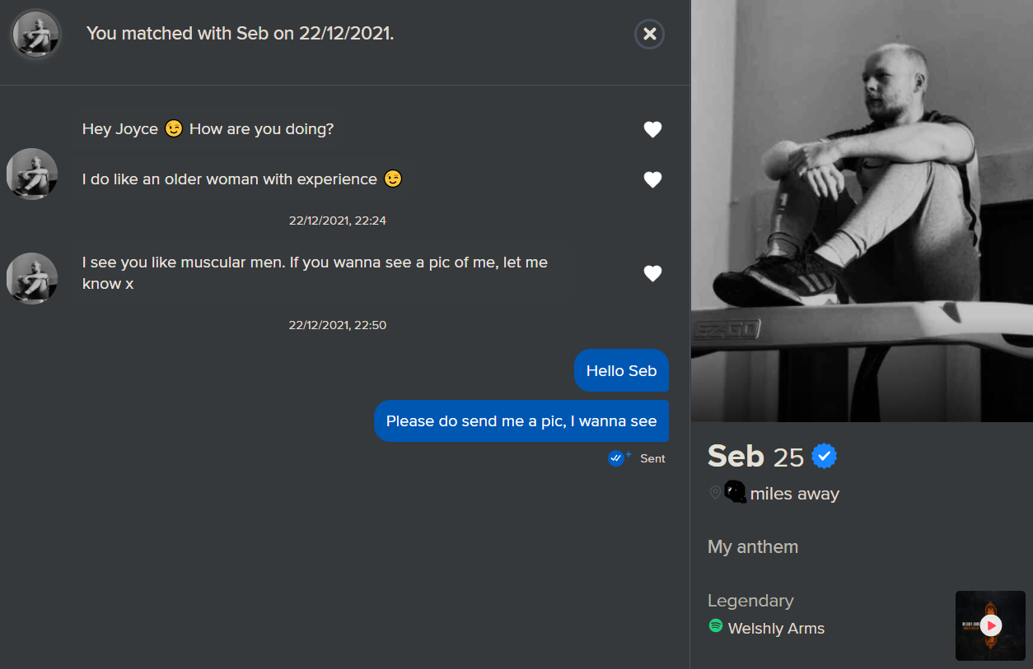View Seb's large profile photo

[x=862, y=211]
